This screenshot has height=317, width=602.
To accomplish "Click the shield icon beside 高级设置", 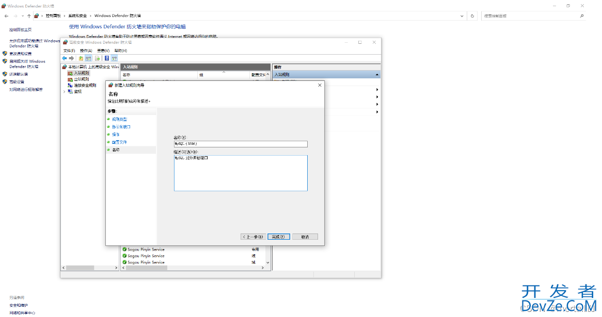I will click(x=5, y=81).
